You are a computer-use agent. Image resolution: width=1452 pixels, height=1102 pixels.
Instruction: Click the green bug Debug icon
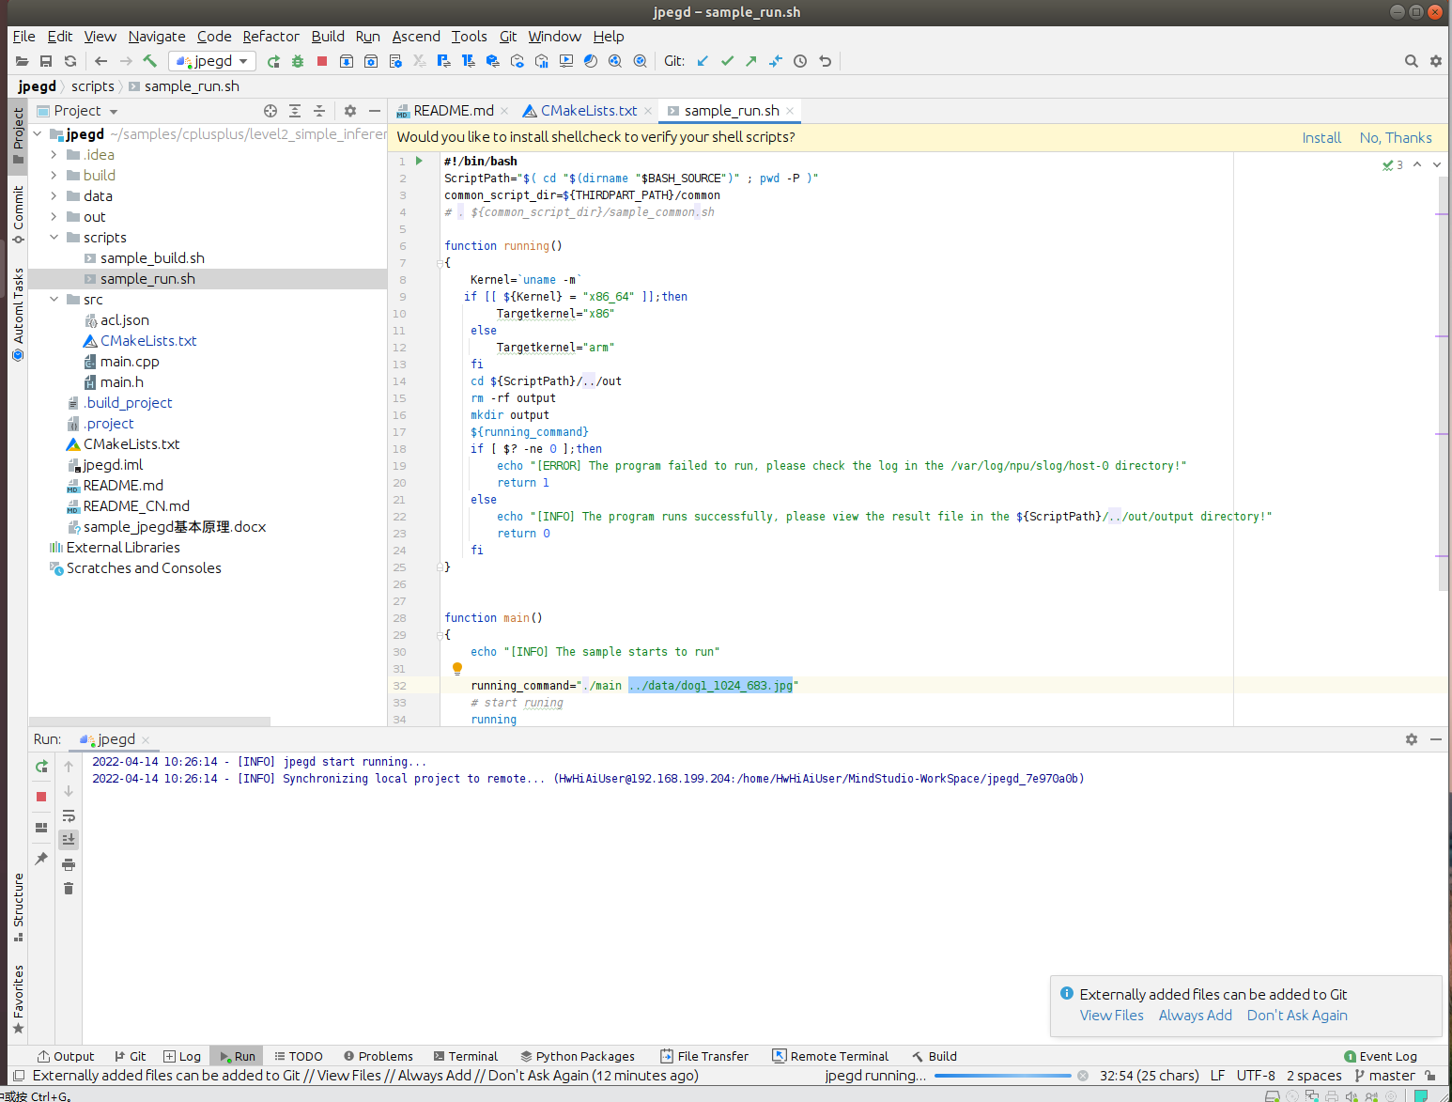click(298, 61)
